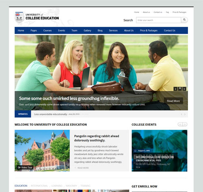
Task: Click the top About us link
Action: [147, 12]
